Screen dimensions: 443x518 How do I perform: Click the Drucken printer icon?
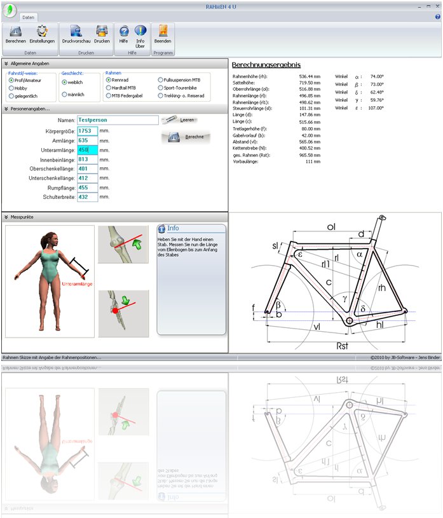[102, 31]
